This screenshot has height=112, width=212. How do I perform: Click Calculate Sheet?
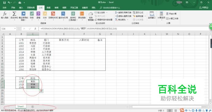[172, 18]
